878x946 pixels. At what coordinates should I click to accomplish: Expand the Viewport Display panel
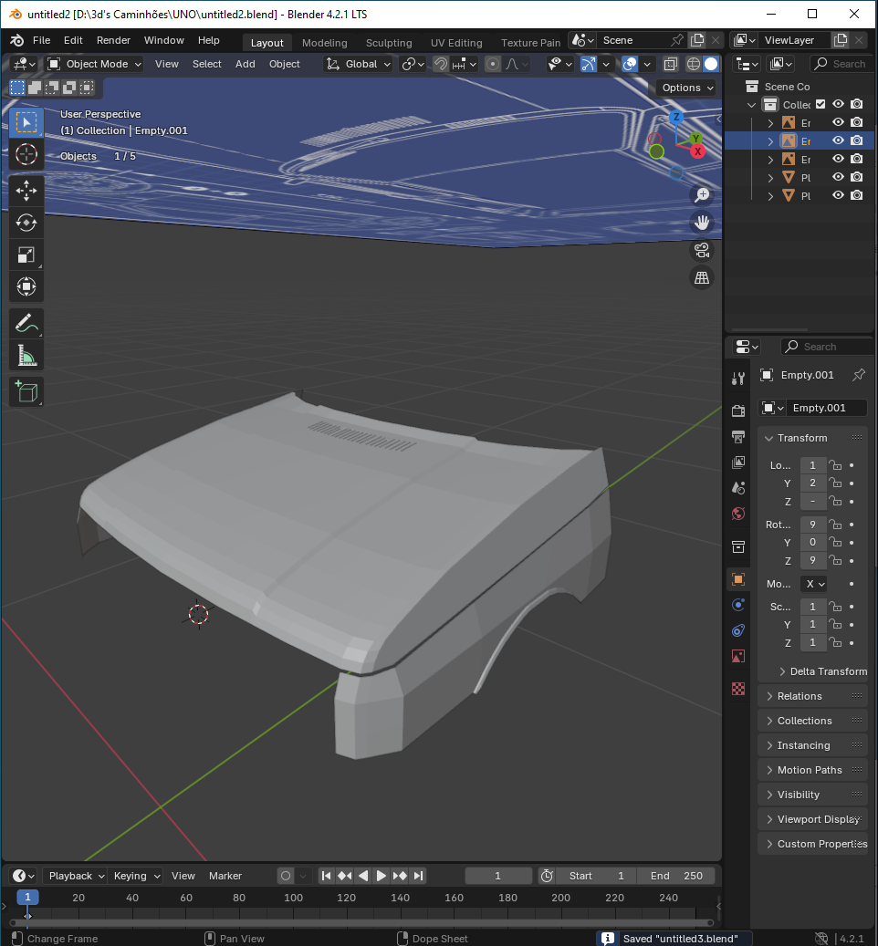pyautogui.click(x=813, y=819)
